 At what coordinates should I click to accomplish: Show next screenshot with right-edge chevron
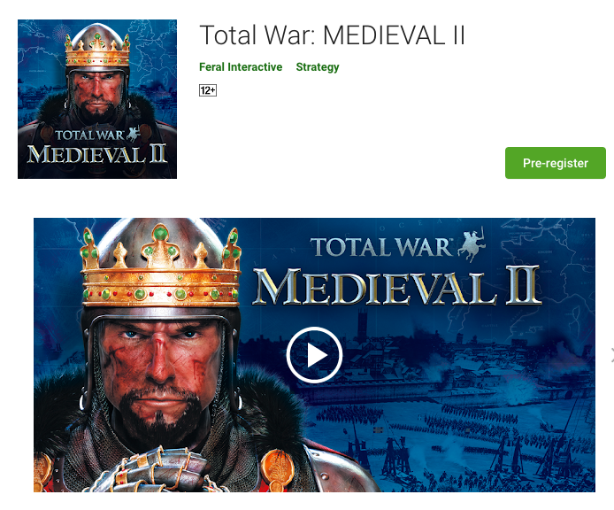pyautogui.click(x=611, y=355)
